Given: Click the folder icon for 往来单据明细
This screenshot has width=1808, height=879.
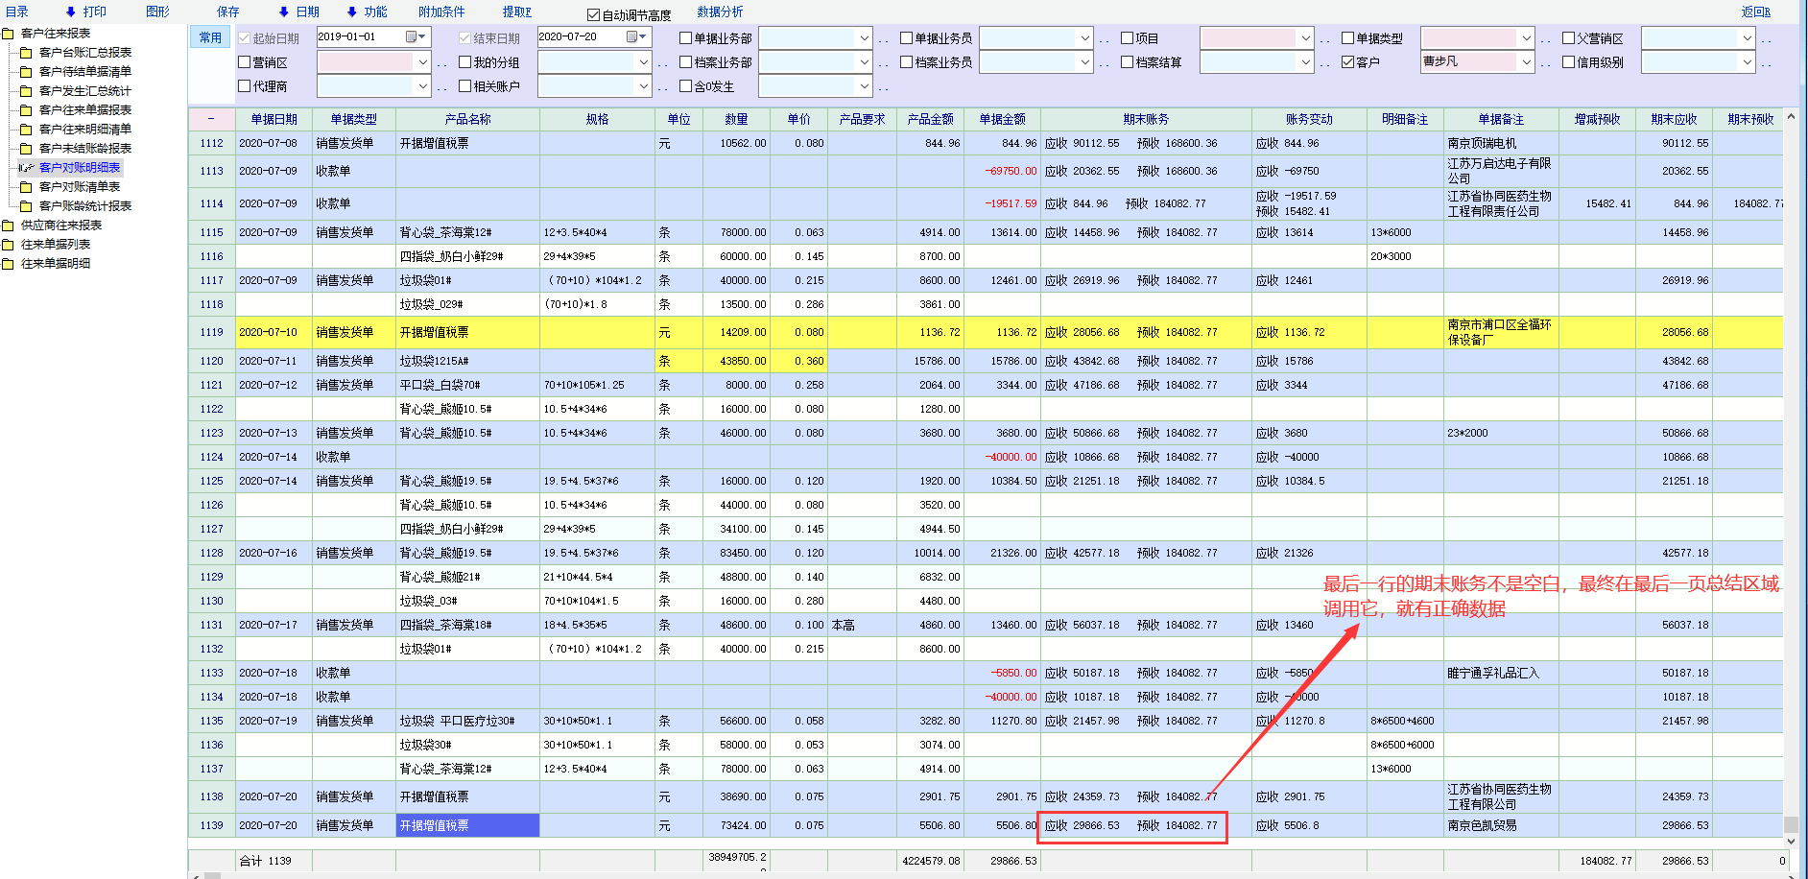Looking at the screenshot, I should (x=9, y=264).
